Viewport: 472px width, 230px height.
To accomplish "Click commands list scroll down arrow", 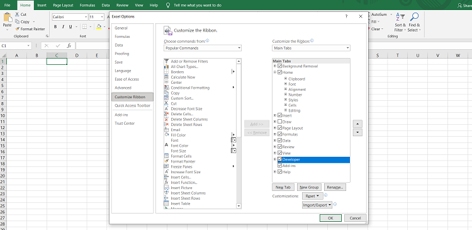I will point(239,206).
